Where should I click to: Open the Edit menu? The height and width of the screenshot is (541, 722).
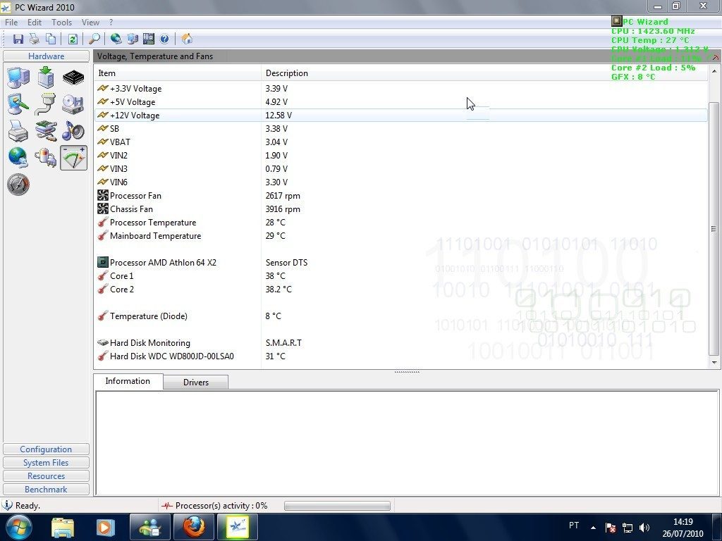[35, 22]
